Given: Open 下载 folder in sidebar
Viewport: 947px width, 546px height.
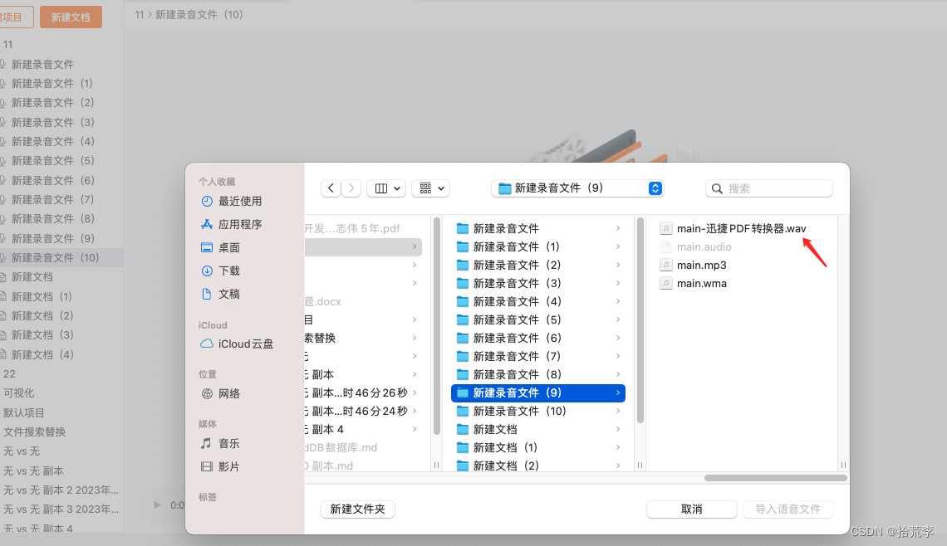Looking at the screenshot, I should pyautogui.click(x=229, y=271).
